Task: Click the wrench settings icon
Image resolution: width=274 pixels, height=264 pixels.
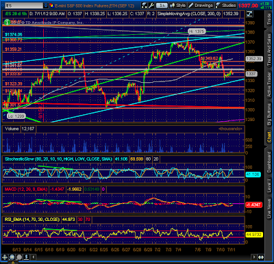Action: pos(151,5)
